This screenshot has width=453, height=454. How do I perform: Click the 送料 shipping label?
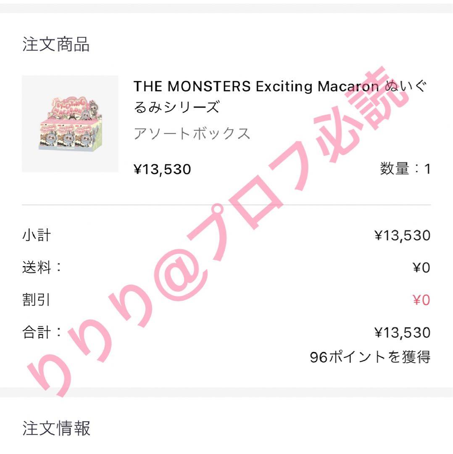pyautogui.click(x=42, y=267)
